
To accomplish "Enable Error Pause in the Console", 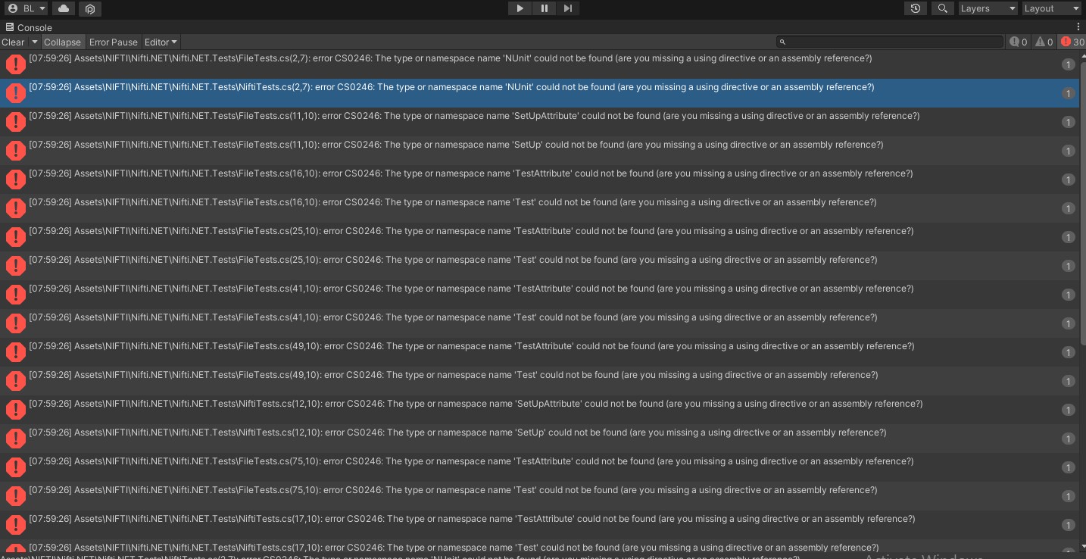I will (x=113, y=42).
